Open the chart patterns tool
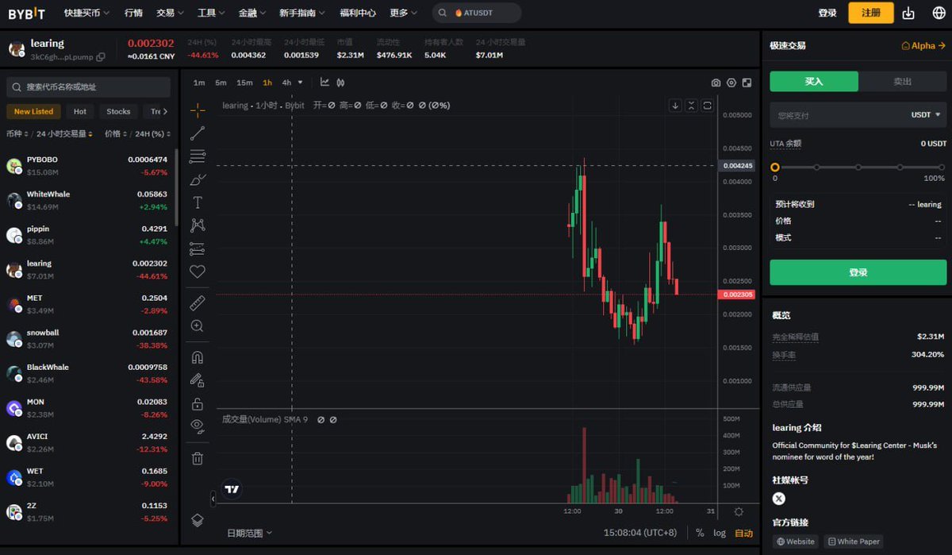Screen dimensions: 952x555 [198, 225]
